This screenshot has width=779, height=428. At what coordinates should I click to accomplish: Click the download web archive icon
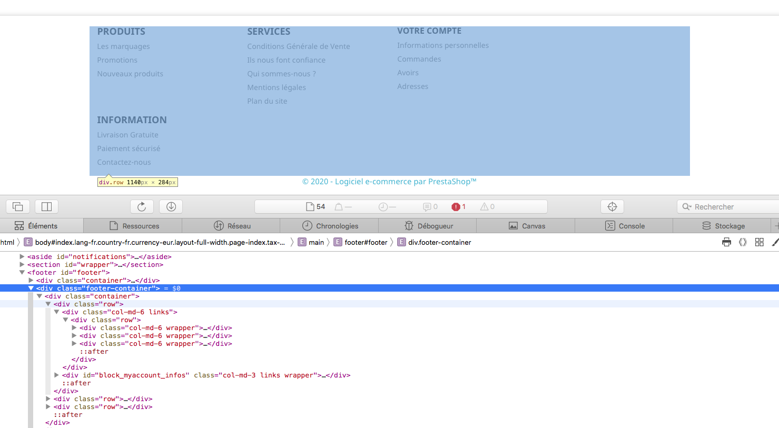[x=171, y=207]
